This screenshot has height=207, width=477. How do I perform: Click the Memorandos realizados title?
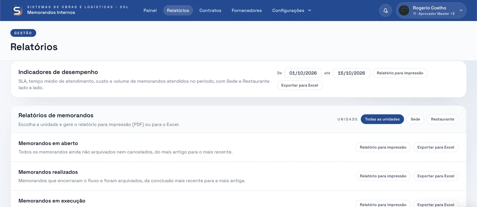(48, 172)
